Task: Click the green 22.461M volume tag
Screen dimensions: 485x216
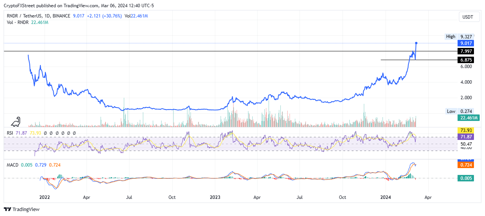Action: [469, 118]
